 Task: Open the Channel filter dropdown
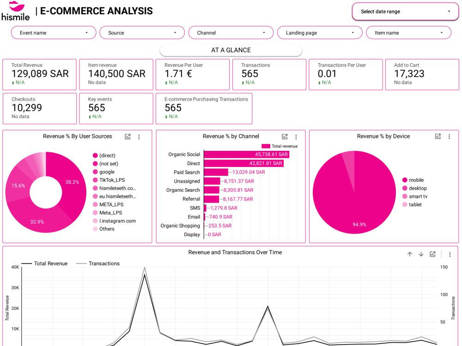pos(231,33)
